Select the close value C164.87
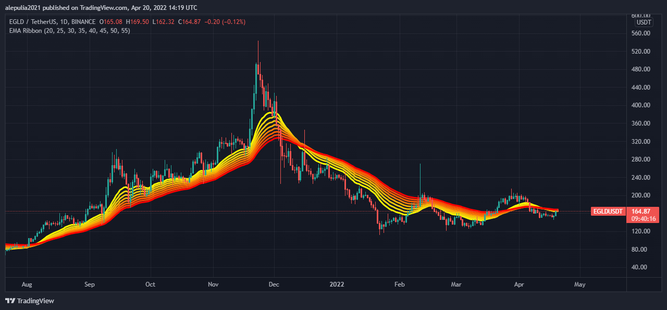This screenshot has width=667, height=310. [x=190, y=22]
